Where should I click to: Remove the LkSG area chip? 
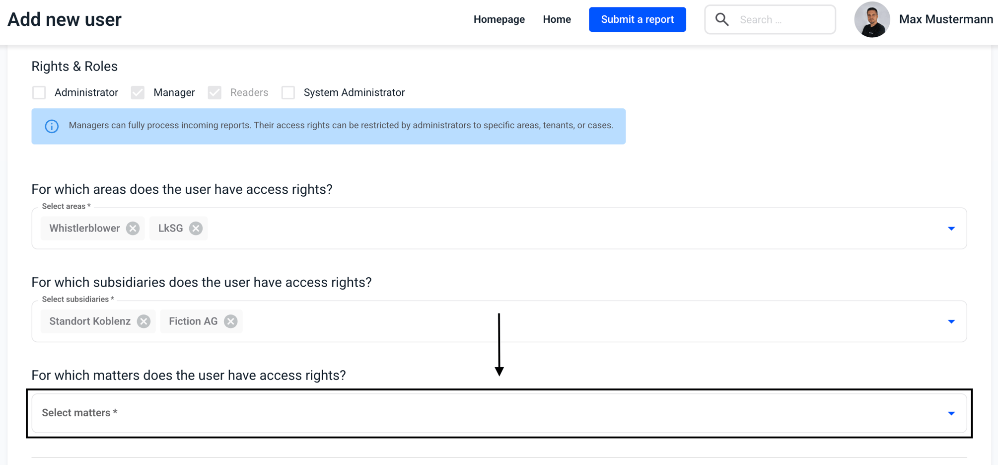pos(196,229)
